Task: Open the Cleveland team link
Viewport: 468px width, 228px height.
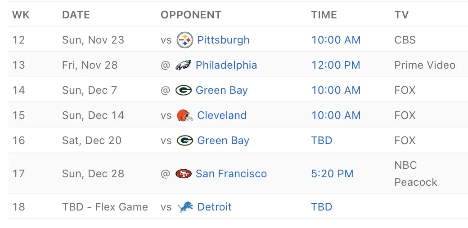Action: coord(222,115)
